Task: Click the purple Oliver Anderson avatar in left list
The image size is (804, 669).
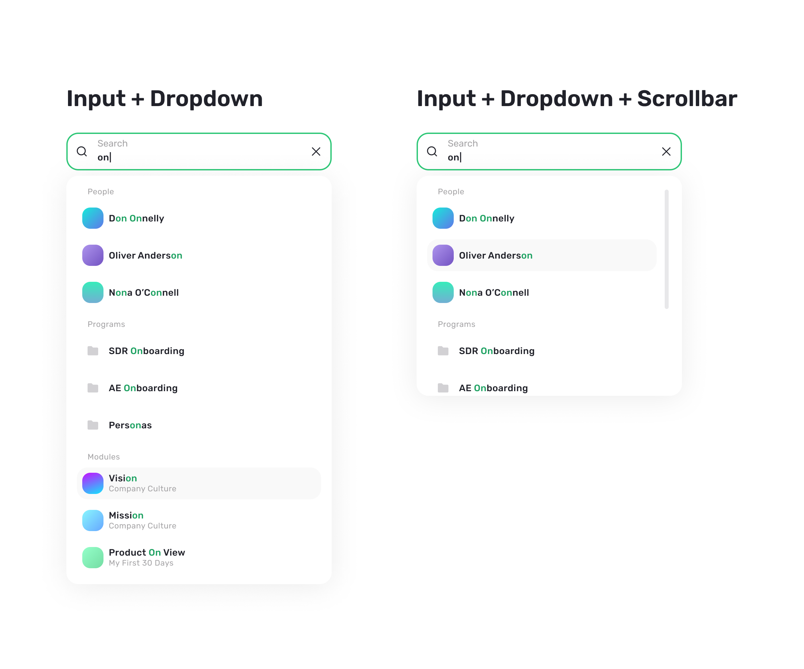Action: (93, 255)
